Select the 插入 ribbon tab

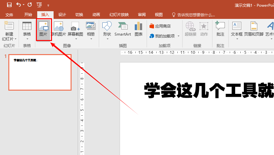point(45,15)
